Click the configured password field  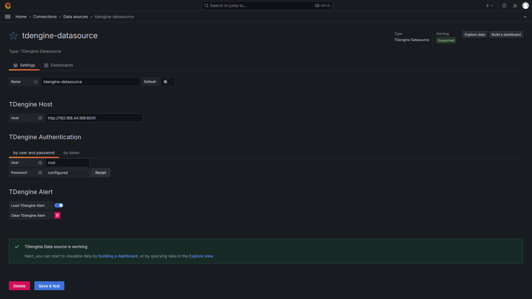67,173
